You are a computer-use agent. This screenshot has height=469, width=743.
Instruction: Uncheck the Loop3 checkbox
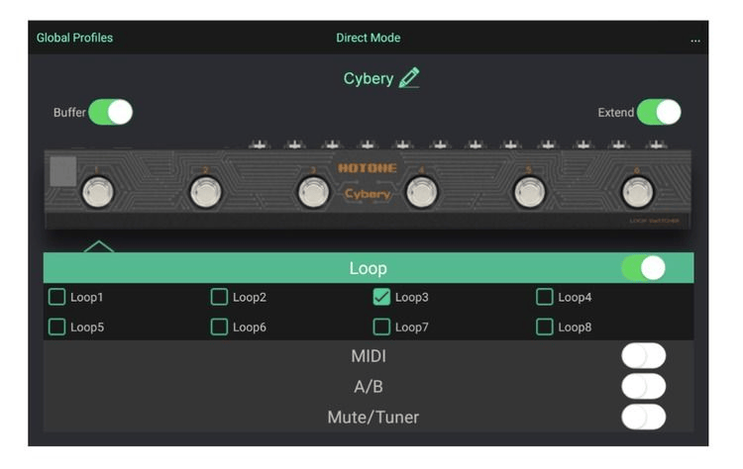point(381,297)
